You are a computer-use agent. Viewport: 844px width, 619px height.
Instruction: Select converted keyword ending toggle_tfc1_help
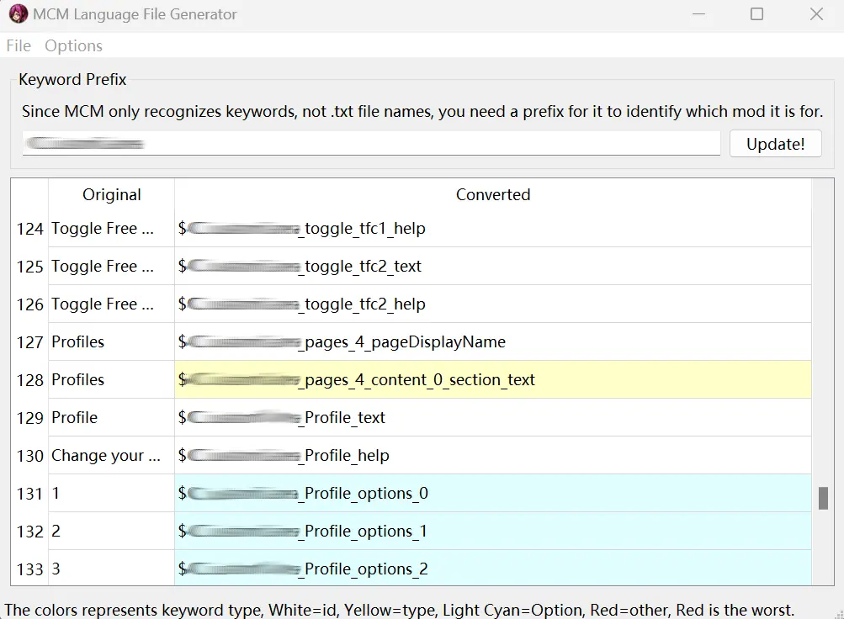(x=493, y=229)
